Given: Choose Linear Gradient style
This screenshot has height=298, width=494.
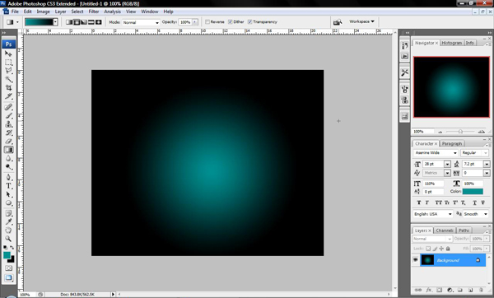Looking at the screenshot, I should (x=69, y=22).
